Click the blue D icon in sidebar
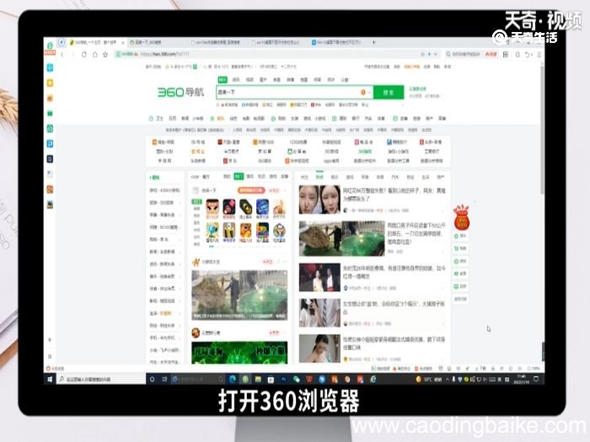The height and width of the screenshot is (442, 590). [x=50, y=144]
